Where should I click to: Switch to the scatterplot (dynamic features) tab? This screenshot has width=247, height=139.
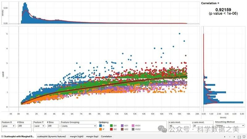click(52, 137)
